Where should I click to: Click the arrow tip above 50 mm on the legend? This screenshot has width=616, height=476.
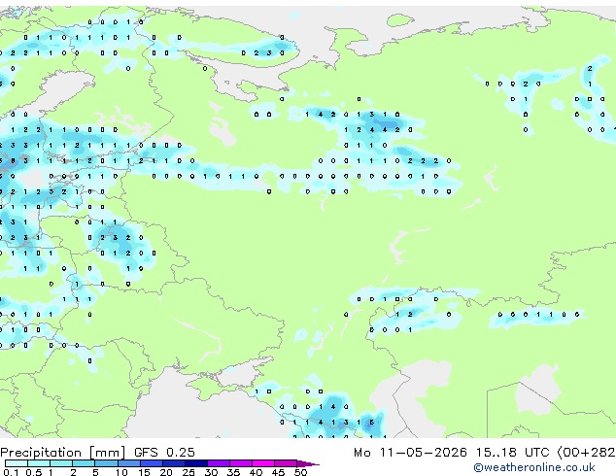pyautogui.click(x=309, y=463)
